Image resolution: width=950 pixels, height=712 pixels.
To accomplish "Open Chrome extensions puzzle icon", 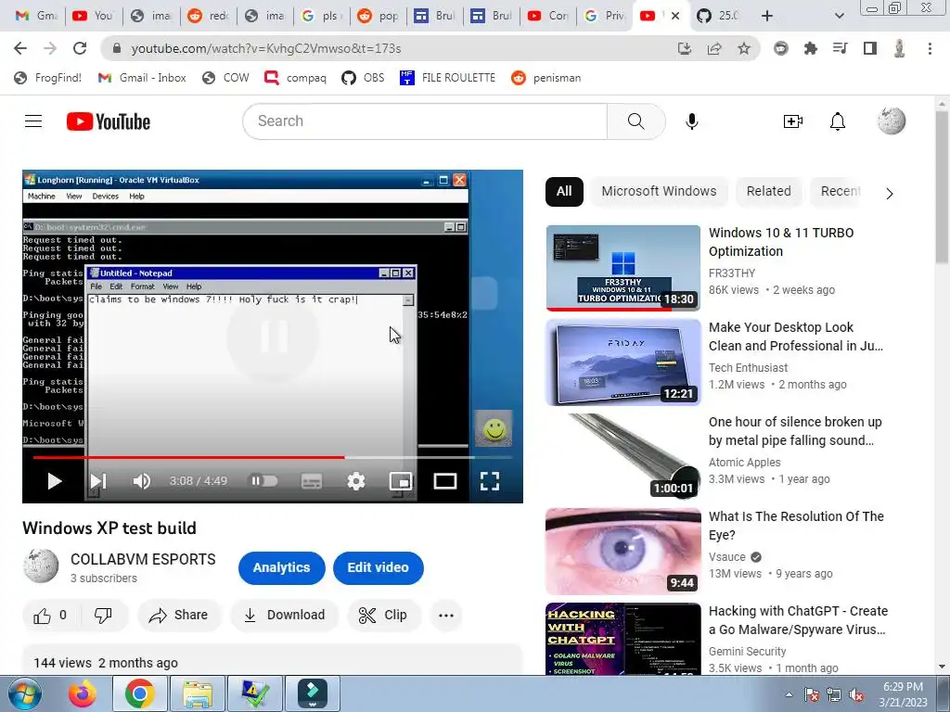I will [x=810, y=48].
